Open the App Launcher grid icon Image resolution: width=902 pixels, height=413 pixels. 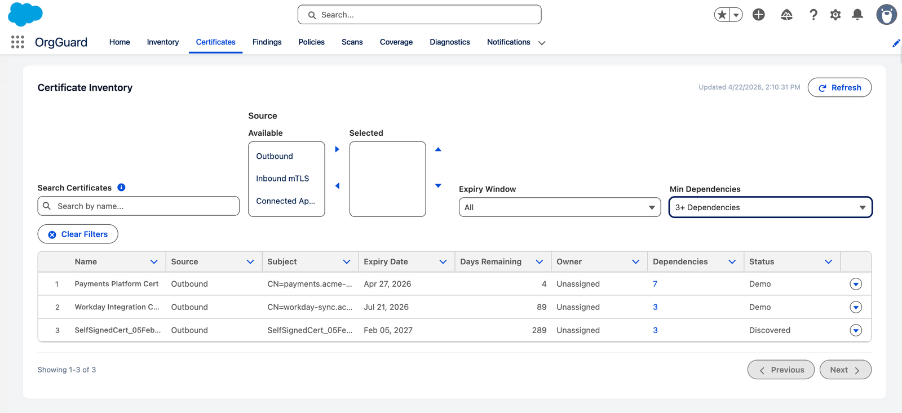17,42
